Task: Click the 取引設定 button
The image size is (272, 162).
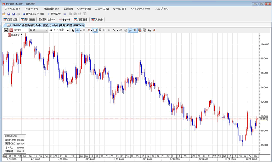Action: (54, 14)
